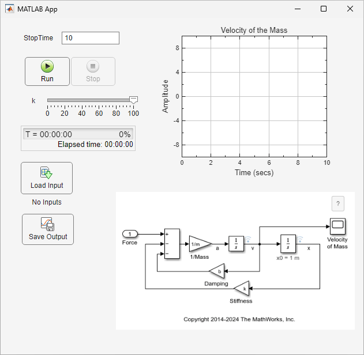The image size is (364, 355).
Task: Click the 'No Inputs' status text
Action: (x=47, y=202)
